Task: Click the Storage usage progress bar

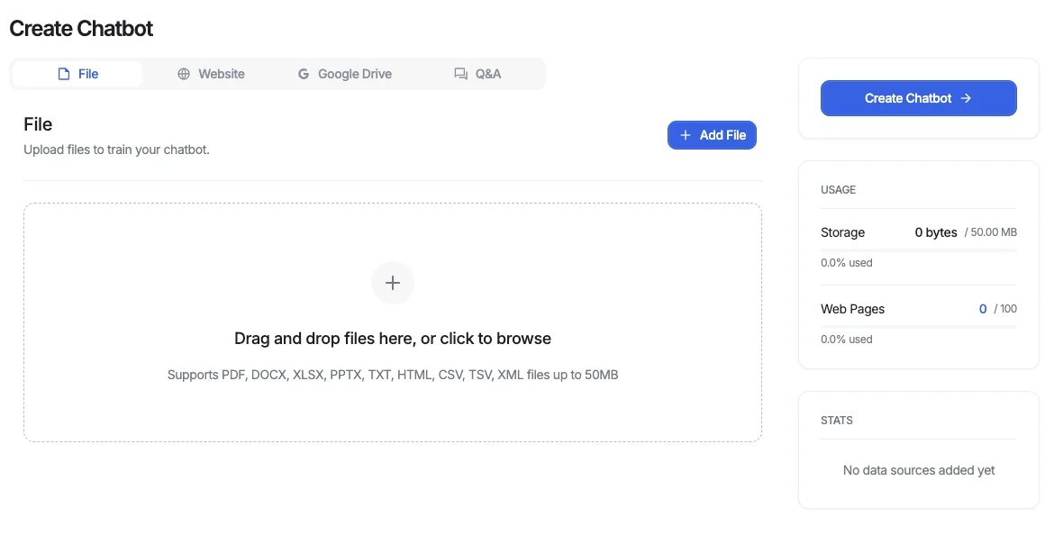Action: [x=918, y=248]
